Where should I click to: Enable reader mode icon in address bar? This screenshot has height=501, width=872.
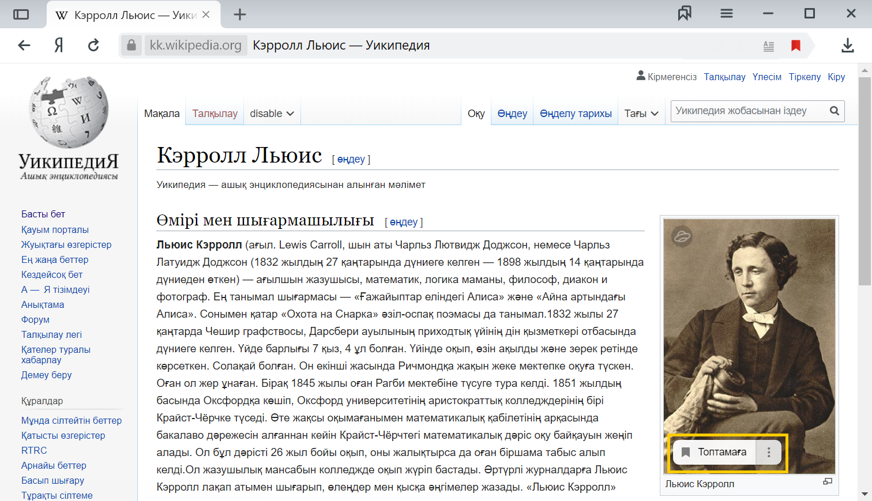pyautogui.click(x=769, y=46)
